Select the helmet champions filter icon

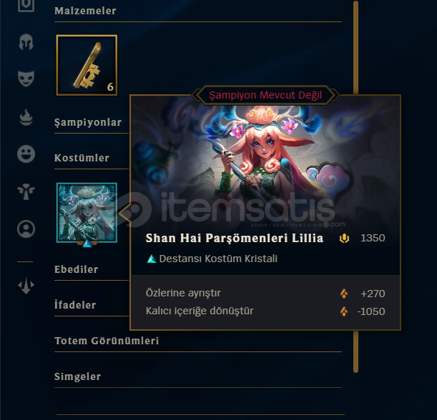click(26, 41)
